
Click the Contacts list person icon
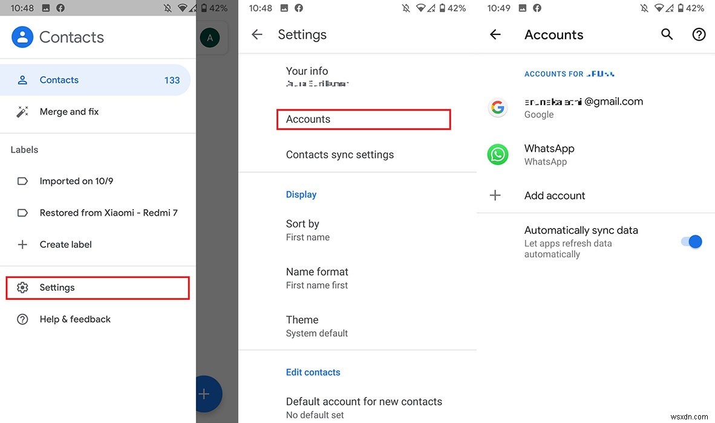(x=22, y=80)
